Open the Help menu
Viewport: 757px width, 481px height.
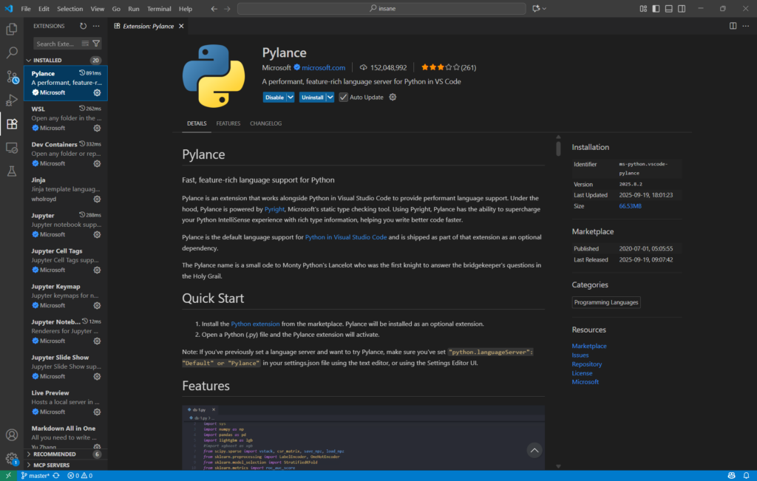click(186, 9)
